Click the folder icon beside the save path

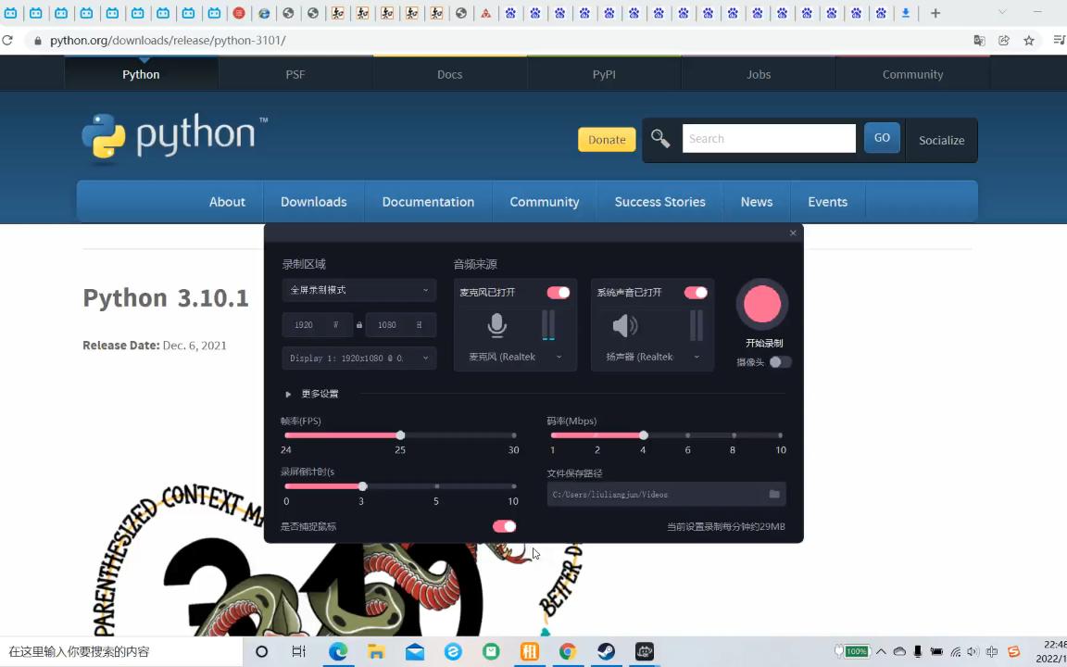774,494
